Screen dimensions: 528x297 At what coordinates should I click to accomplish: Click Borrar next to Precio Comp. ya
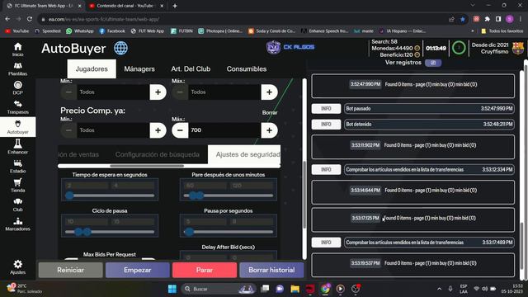(270, 112)
